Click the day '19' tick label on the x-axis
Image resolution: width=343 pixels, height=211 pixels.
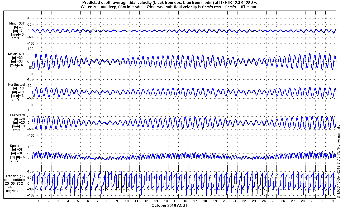[x=215, y=201]
